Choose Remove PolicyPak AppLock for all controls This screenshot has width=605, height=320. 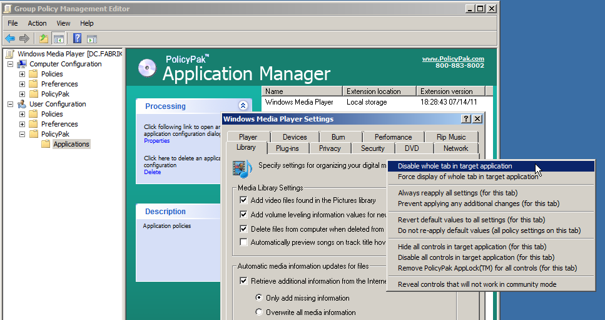(491, 268)
